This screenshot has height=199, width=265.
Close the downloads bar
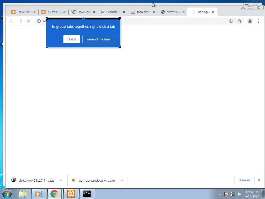(259, 180)
